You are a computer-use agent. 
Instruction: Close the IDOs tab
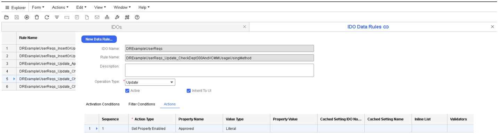[244, 27]
